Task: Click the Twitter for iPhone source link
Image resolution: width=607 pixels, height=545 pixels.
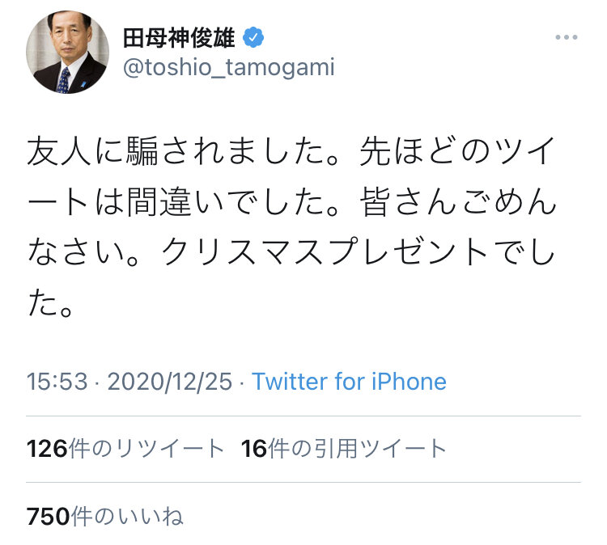Action: [x=349, y=381]
